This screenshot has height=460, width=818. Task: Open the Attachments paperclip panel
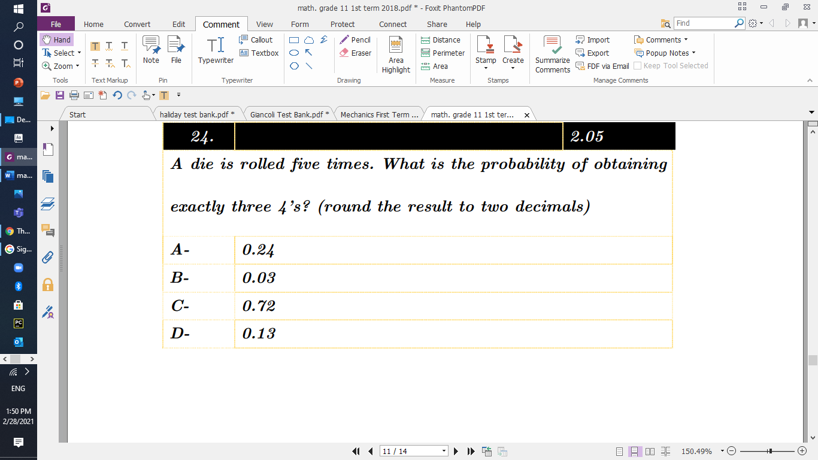pyautogui.click(x=48, y=258)
